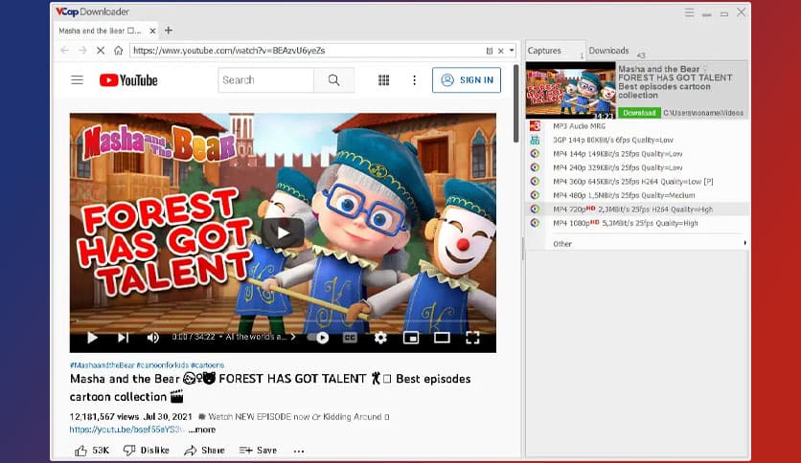Go to the browser home page icon
The width and height of the screenshot is (801, 463).
click(x=117, y=51)
